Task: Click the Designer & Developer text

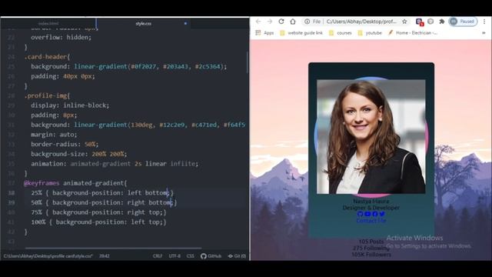Action: tap(371, 208)
